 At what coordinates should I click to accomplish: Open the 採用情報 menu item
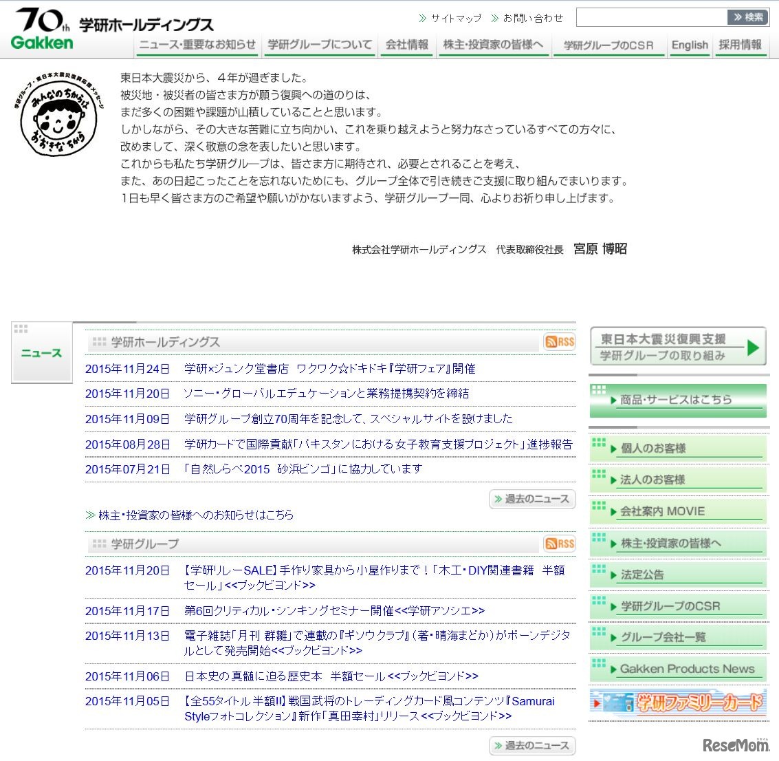point(741,43)
